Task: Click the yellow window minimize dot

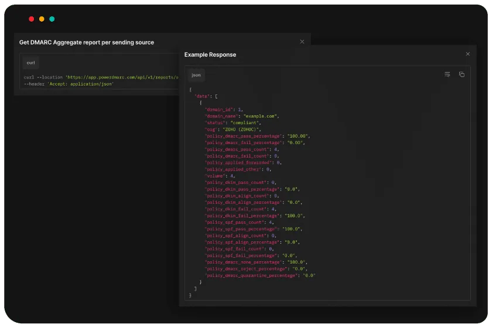Action: [x=42, y=19]
